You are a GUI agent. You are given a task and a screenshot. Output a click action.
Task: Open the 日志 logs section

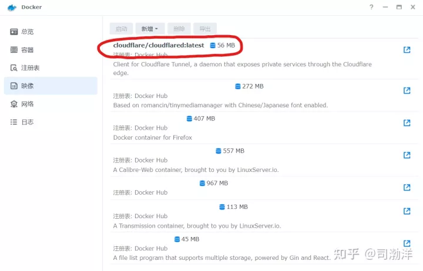click(x=51, y=122)
